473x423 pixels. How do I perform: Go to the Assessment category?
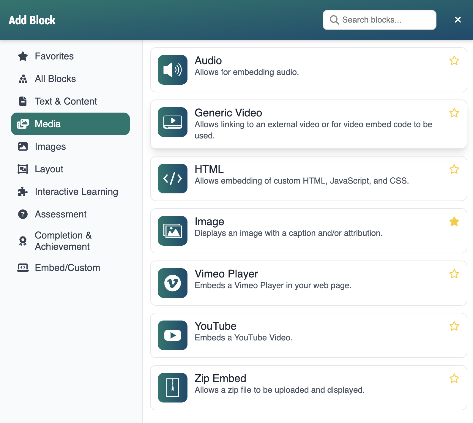pos(70,214)
